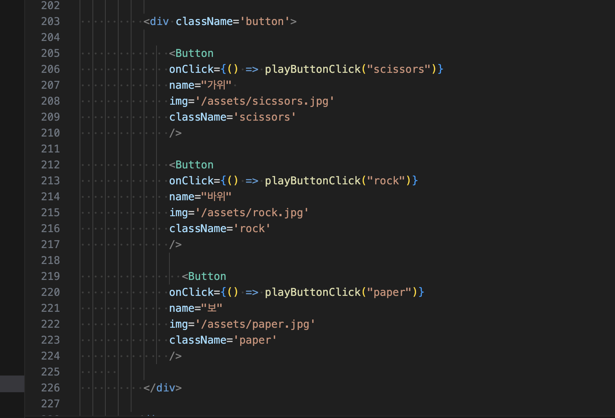Click line number 219 in the gutter
The image size is (615, 418).
tap(50, 276)
